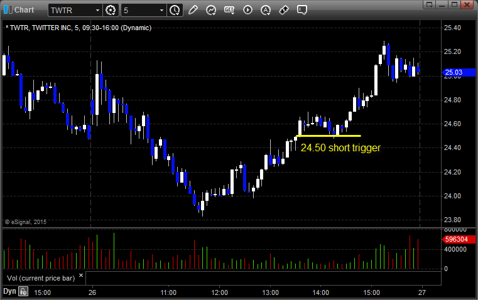Image resolution: width=478 pixels, height=300 pixels.
Task: Open the time template clock menu
Action: point(175,10)
